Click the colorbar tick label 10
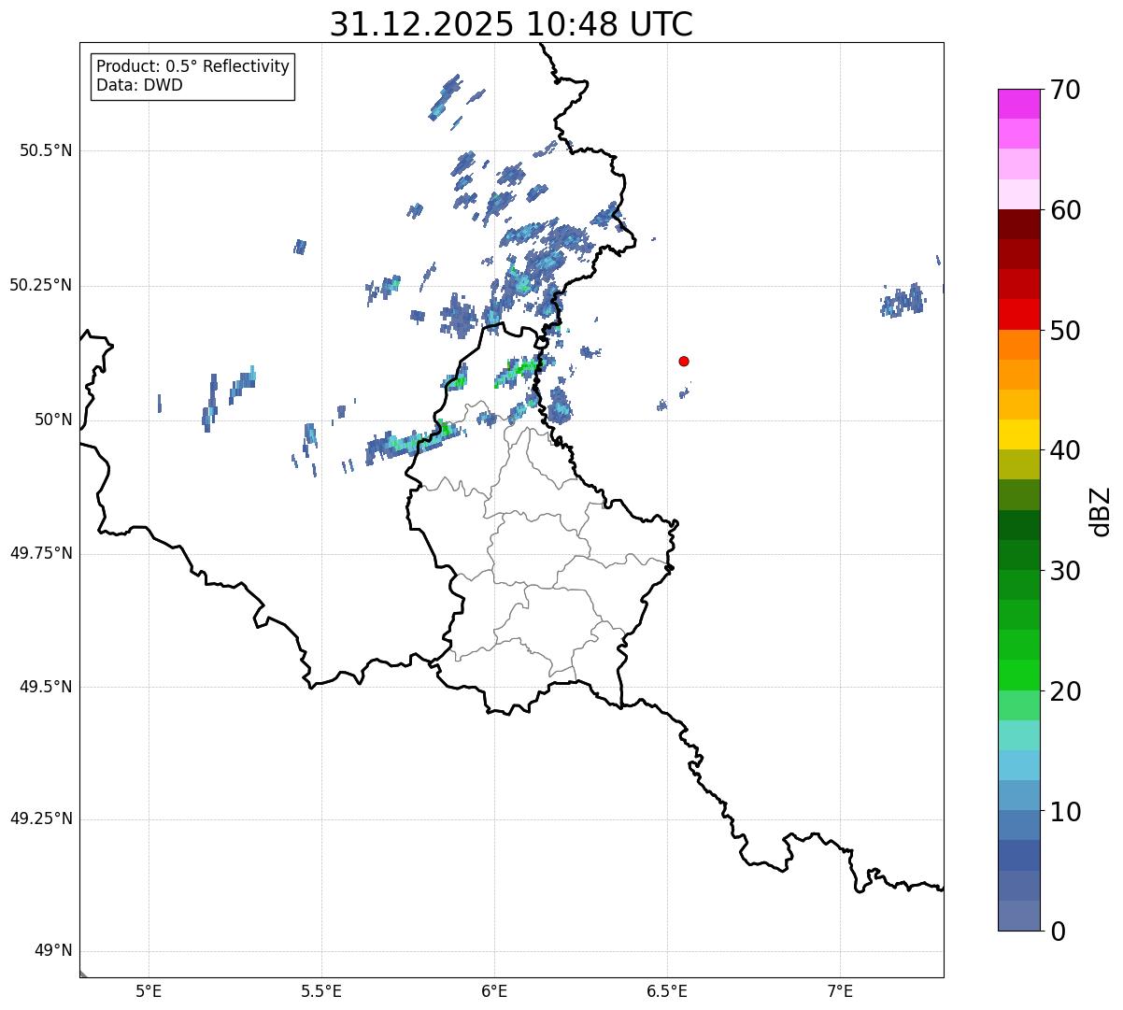The image size is (1123, 1010). click(1065, 811)
